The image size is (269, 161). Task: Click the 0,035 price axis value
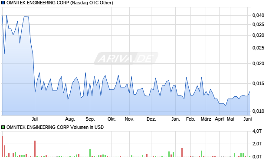[258, 25]
